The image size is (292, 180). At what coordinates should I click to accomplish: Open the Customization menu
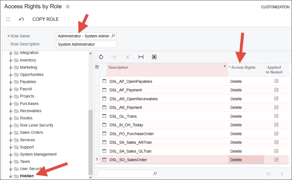pyautogui.click(x=275, y=7)
